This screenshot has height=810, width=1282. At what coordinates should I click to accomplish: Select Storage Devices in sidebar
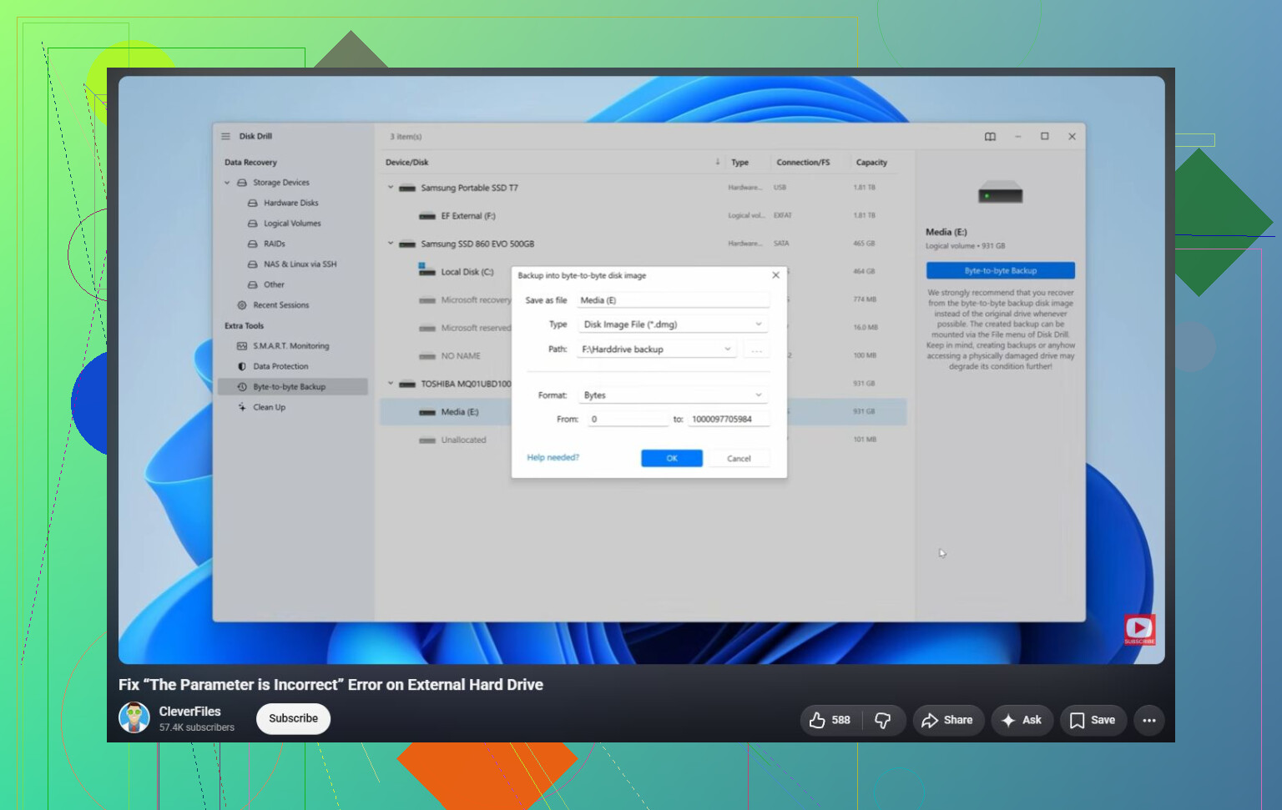click(x=281, y=183)
